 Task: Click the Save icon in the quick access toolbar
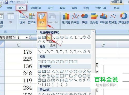point(6,2)
